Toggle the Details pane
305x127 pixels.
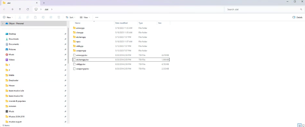[x=297, y=17]
